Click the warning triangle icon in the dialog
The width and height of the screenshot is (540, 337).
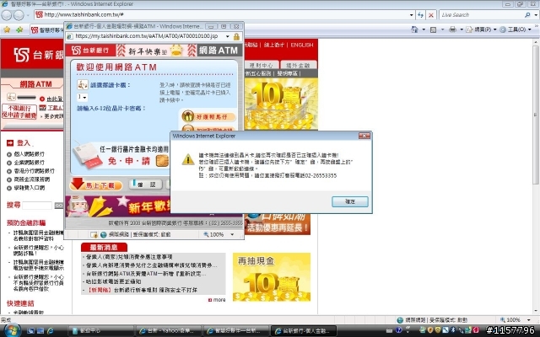(x=188, y=159)
